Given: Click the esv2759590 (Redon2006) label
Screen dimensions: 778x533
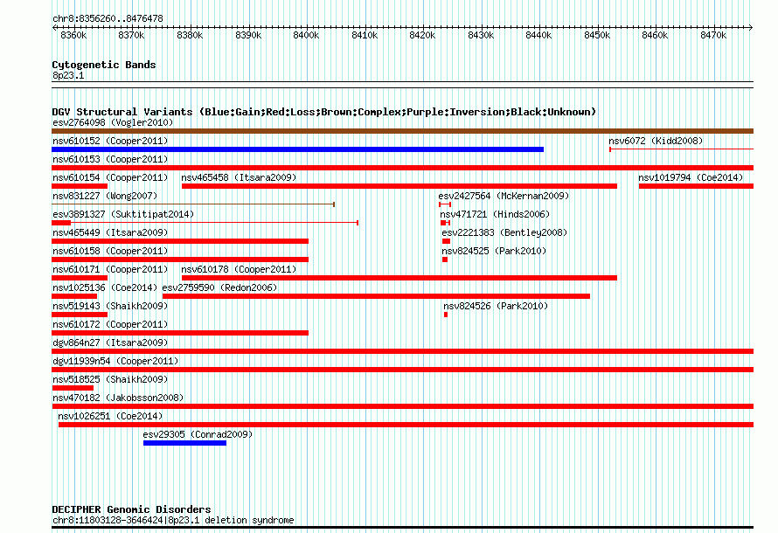Looking at the screenshot, I should (x=219, y=287).
